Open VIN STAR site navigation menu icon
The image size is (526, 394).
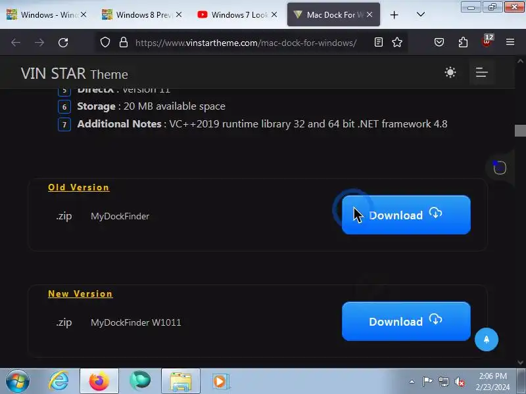[x=481, y=72]
